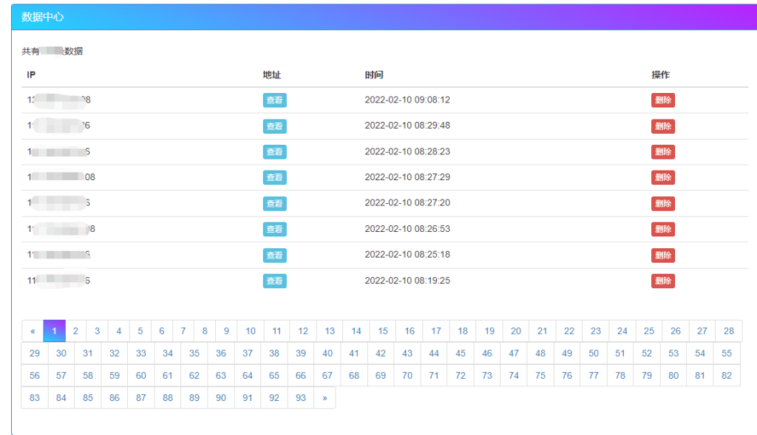Screen dimensions: 757x435
Task: Select page 55
Action: click(727, 354)
